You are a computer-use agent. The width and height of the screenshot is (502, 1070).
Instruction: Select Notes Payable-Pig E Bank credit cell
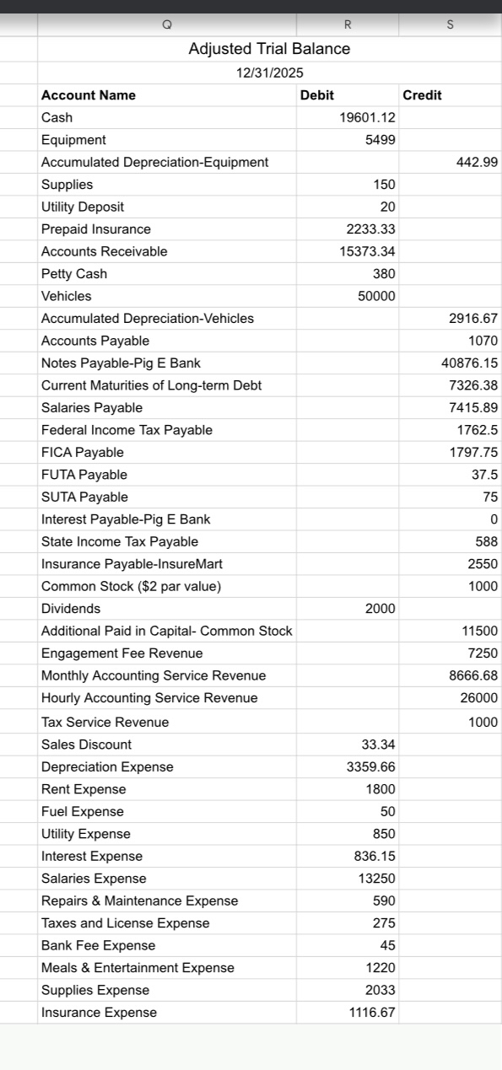tap(451, 363)
